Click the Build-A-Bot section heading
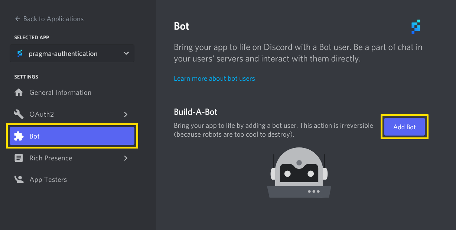The image size is (456, 230). coord(195,112)
